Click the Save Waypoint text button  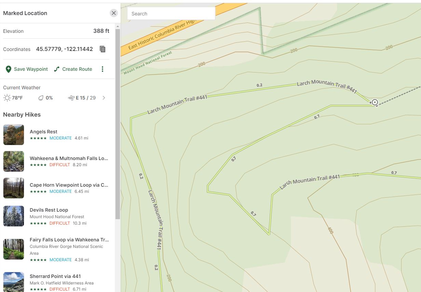pyautogui.click(x=31, y=69)
